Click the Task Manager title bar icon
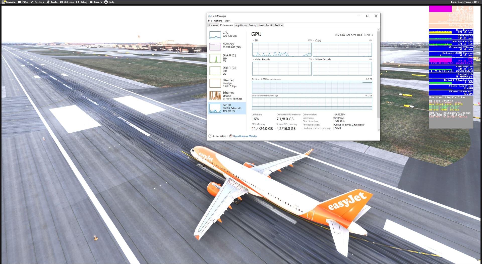This screenshot has height=264, width=482. point(210,16)
